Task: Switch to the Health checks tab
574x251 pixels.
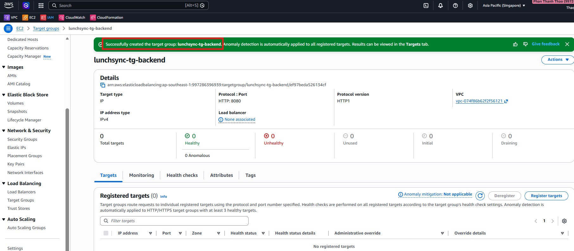Action: (x=182, y=175)
